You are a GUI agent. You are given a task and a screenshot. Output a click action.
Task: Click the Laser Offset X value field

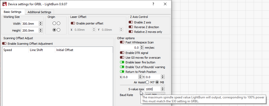83,30
